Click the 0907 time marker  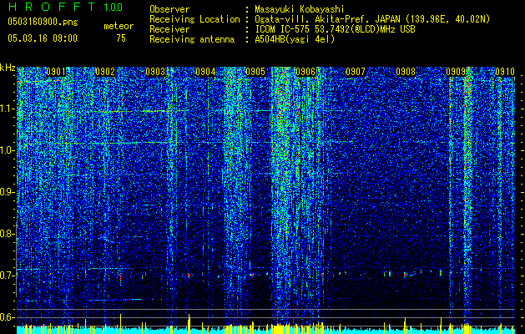tap(356, 72)
